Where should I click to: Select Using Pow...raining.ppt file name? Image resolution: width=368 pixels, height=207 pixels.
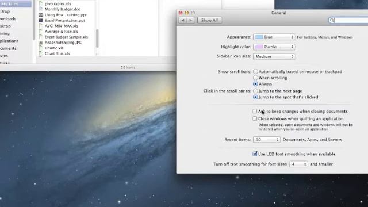pyautogui.click(x=66, y=15)
